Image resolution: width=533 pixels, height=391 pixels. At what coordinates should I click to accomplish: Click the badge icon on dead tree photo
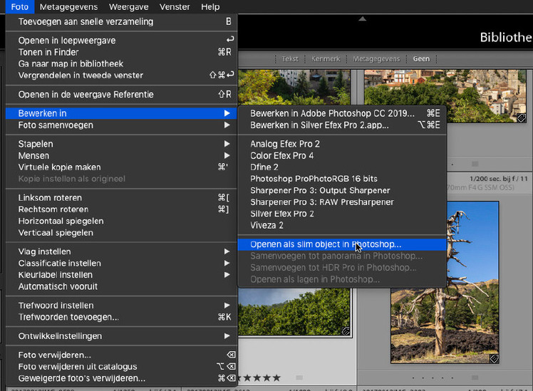point(494,358)
